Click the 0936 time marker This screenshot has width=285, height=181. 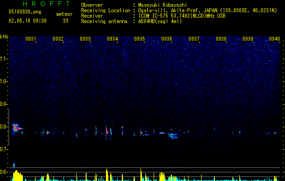click(167, 39)
